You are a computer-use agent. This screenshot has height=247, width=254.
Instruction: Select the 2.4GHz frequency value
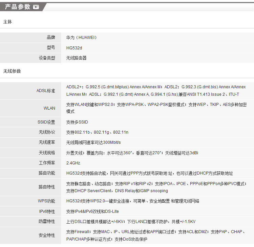click(x=73, y=163)
